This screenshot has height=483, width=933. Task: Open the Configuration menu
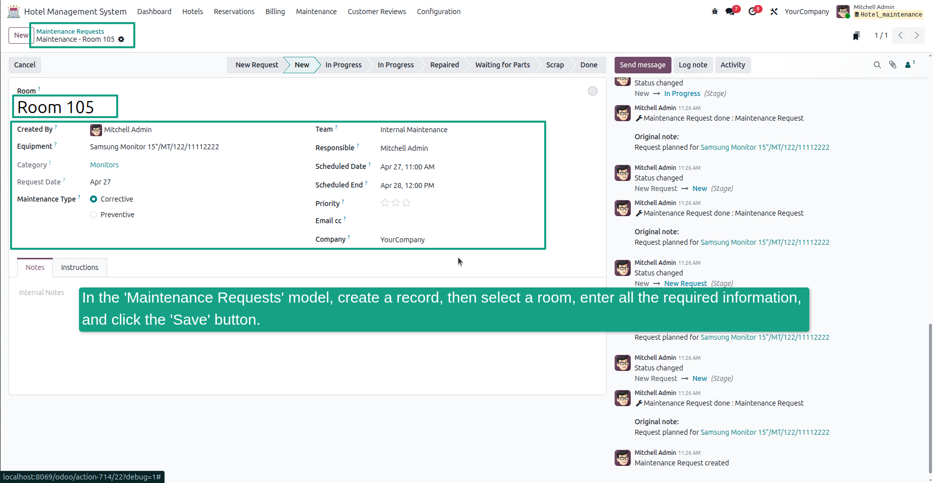439,12
